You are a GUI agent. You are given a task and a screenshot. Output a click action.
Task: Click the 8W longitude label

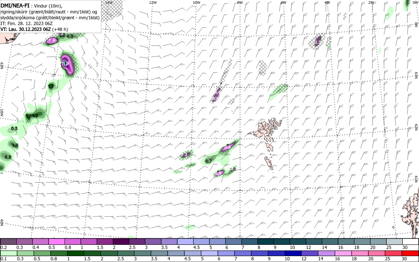click(240, 3)
